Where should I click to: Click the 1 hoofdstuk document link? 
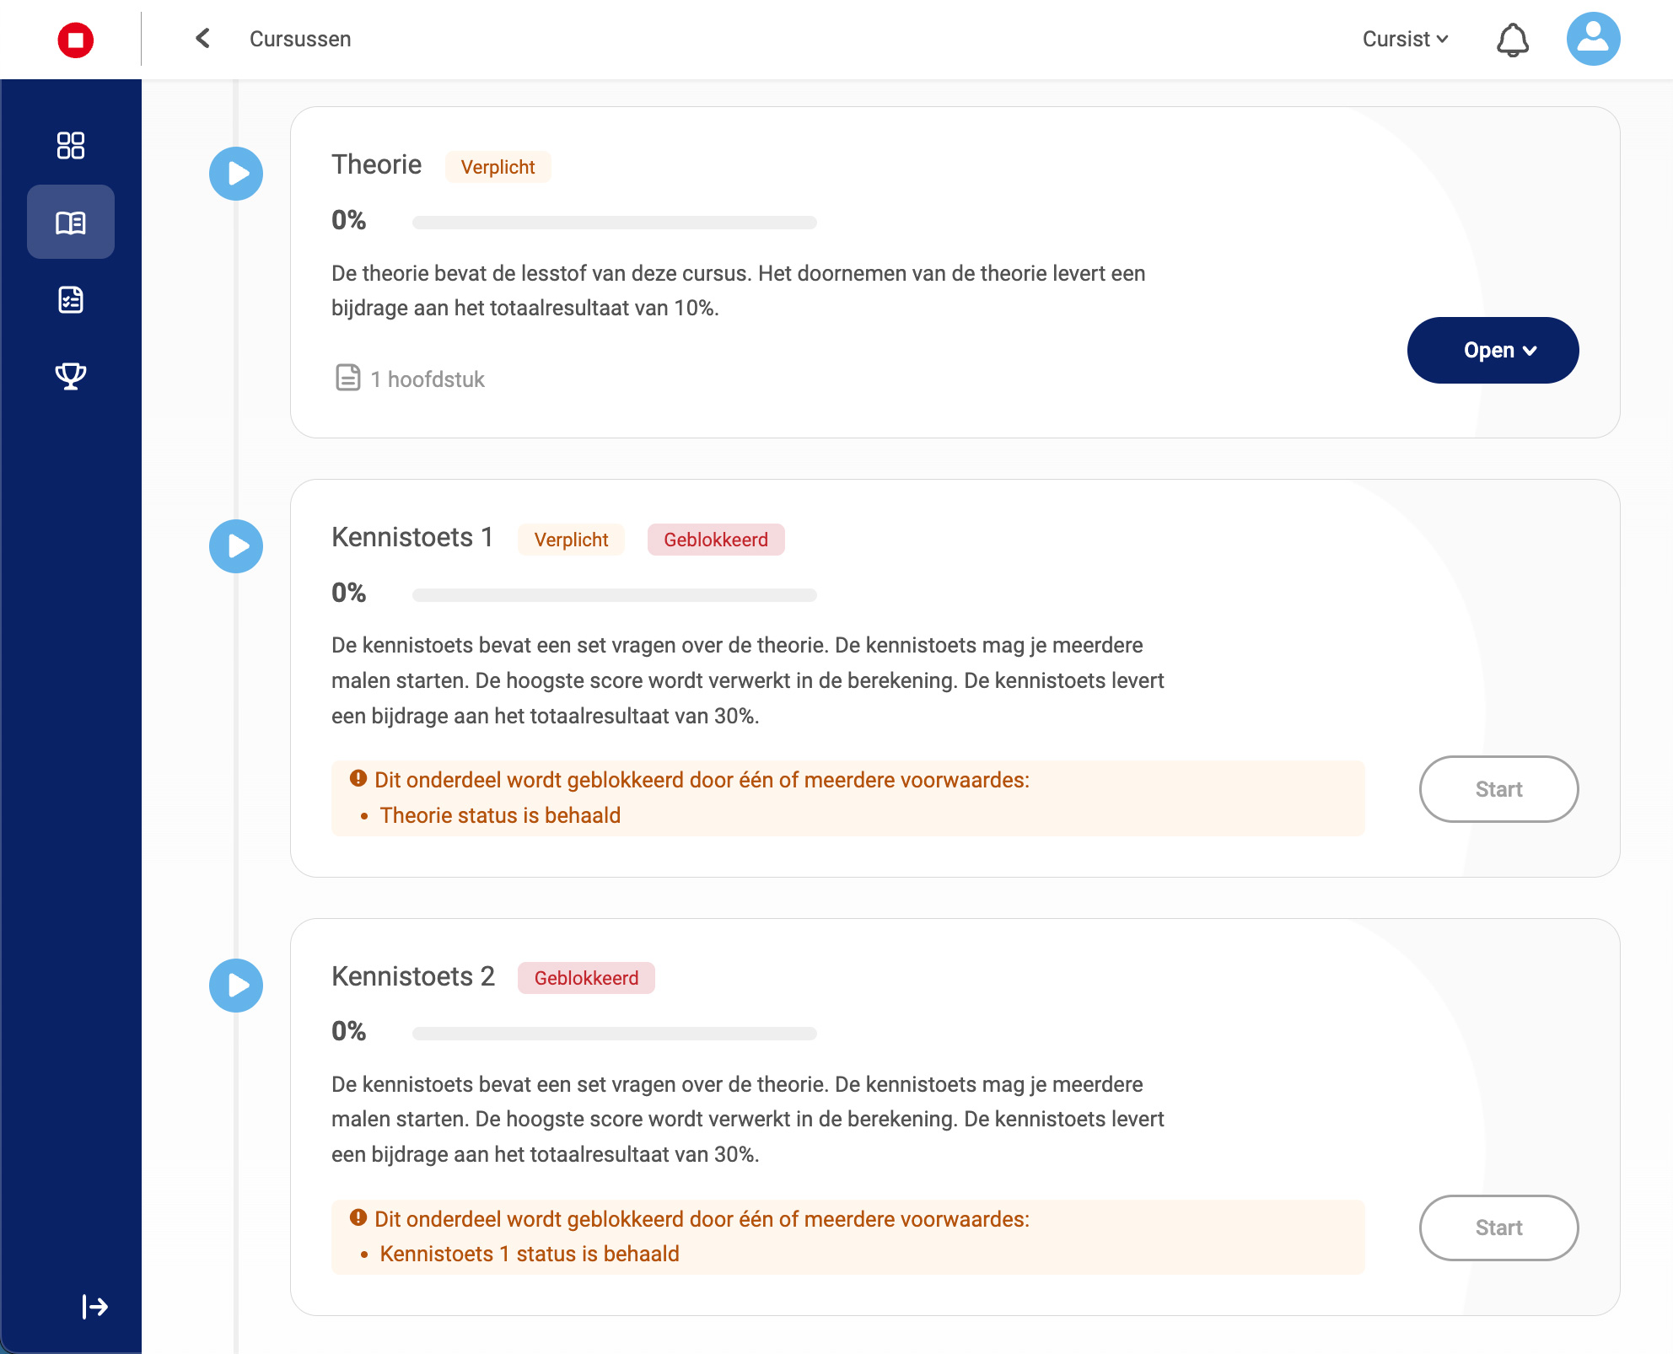click(x=408, y=379)
